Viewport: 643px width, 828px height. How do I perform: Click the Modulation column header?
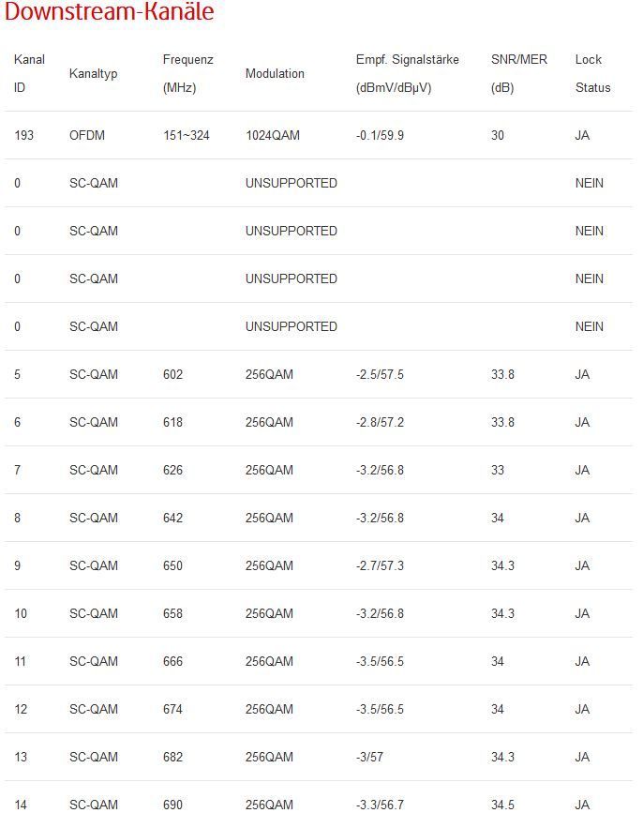(275, 73)
